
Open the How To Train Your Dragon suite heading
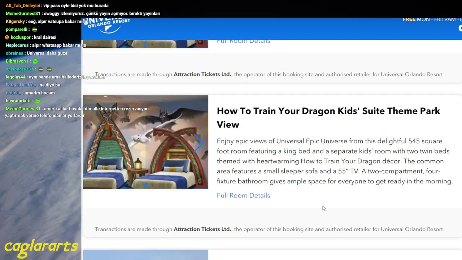pyautogui.click(x=328, y=118)
